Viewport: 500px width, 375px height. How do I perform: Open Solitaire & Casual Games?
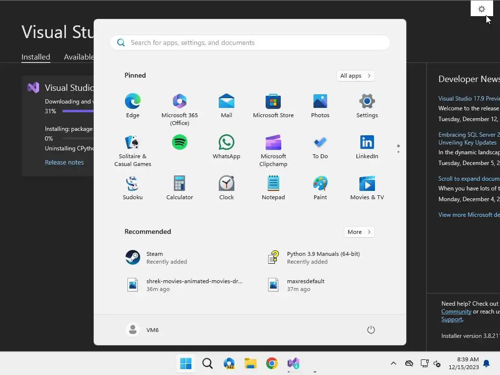tap(133, 151)
